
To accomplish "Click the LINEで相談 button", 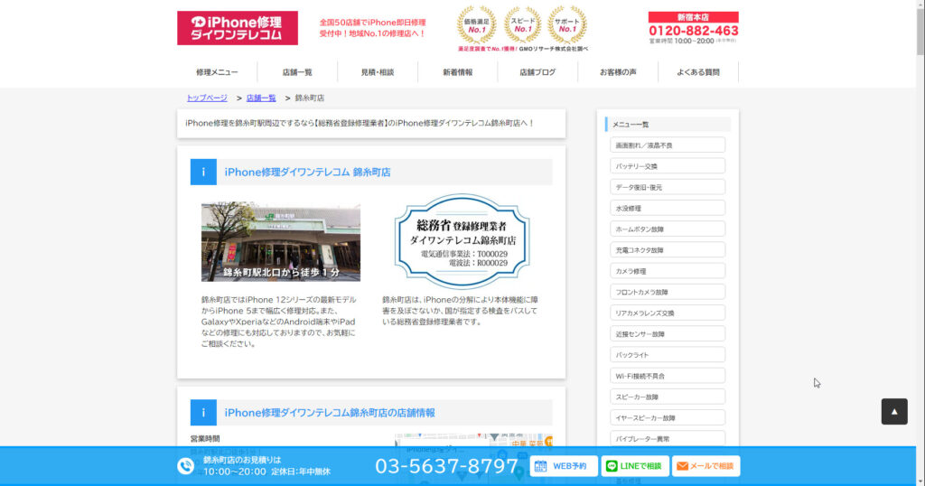I will point(635,466).
